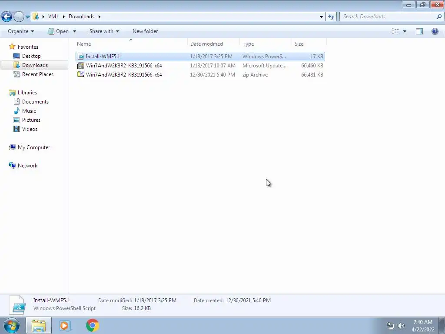Sort by Name column header
Screen dimensions: 445x334
(x=131, y=44)
